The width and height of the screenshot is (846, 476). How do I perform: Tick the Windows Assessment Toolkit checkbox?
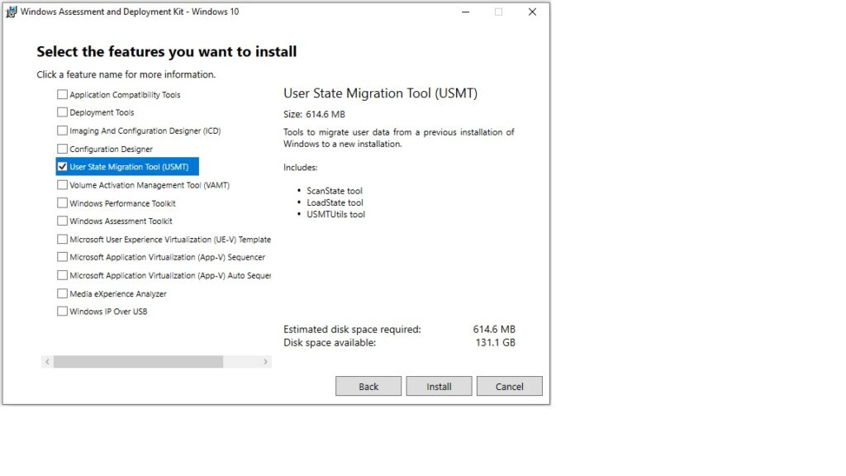(62, 221)
